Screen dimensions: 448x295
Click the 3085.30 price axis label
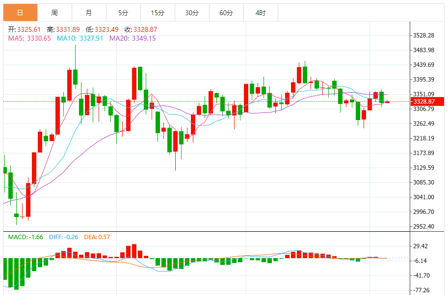423,182
